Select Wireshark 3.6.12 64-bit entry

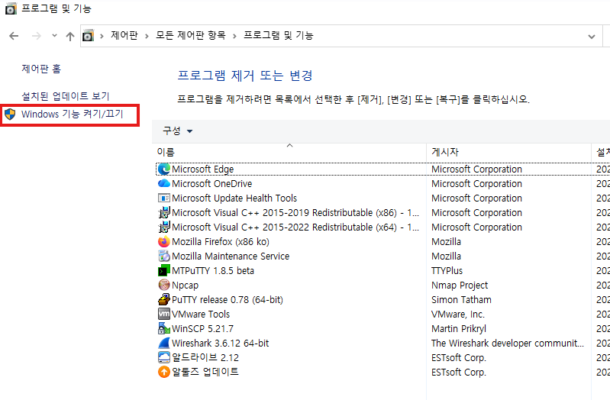point(220,343)
